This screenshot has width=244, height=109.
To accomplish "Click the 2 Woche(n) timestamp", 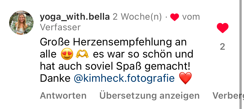I will tap(137, 17).
